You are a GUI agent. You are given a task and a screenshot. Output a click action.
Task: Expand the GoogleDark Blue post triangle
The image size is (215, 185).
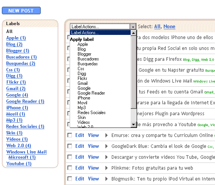[x=107, y=146]
